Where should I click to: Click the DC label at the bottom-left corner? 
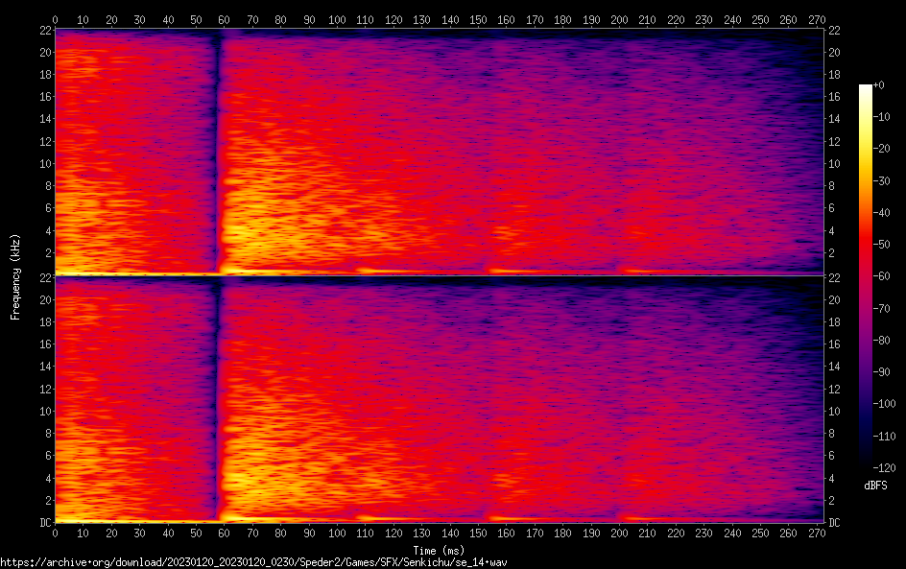click(x=43, y=523)
